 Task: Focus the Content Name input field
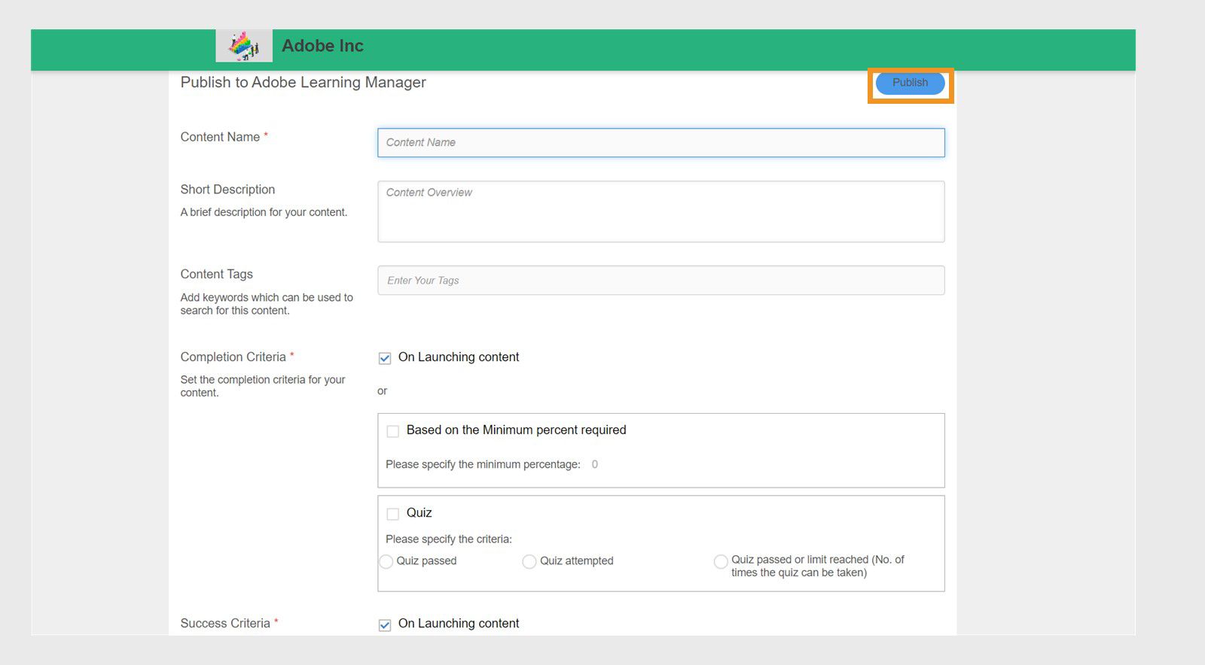point(660,143)
